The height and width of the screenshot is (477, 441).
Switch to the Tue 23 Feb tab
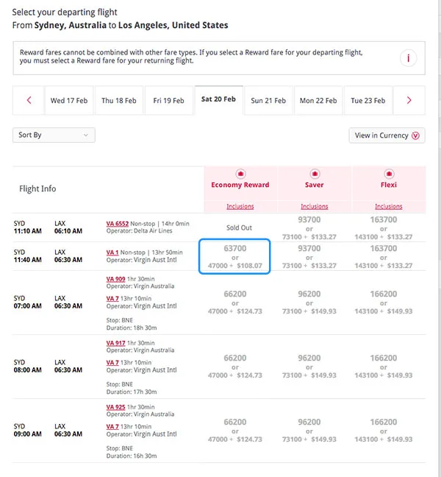point(367,101)
